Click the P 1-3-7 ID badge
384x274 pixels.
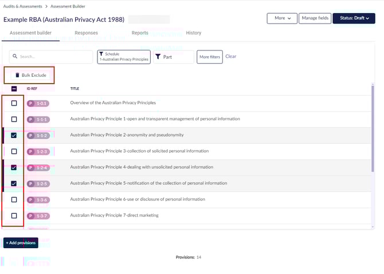tap(38, 216)
